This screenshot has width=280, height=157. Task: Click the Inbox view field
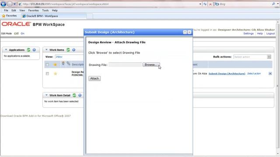pos(69,57)
